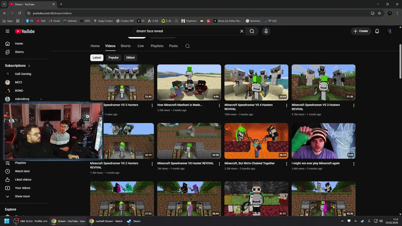402x226 pixels.
Task: Open the channel Playlists tab
Action: (x=157, y=46)
